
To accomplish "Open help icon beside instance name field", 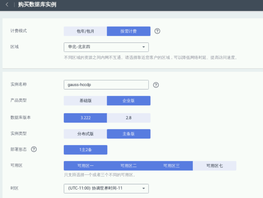I will tap(156, 85).
